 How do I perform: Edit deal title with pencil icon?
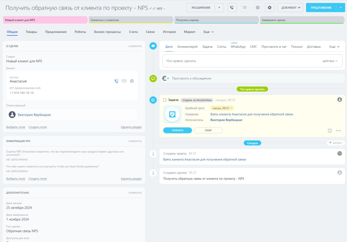click(x=151, y=9)
